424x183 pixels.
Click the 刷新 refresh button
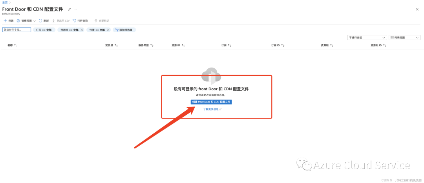tap(44, 20)
